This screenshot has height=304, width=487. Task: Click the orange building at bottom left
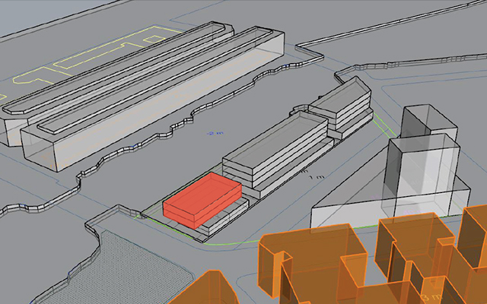(205, 293)
